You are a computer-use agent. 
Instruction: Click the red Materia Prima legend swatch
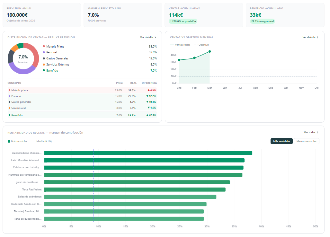pyautogui.click(x=44, y=46)
